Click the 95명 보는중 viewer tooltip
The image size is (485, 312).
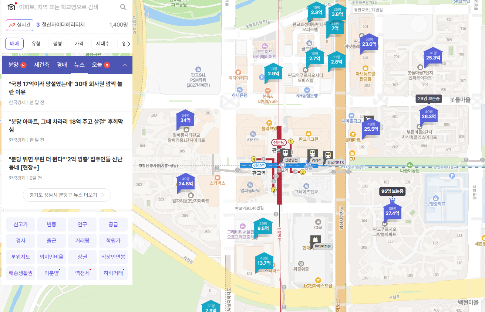pos(393,191)
